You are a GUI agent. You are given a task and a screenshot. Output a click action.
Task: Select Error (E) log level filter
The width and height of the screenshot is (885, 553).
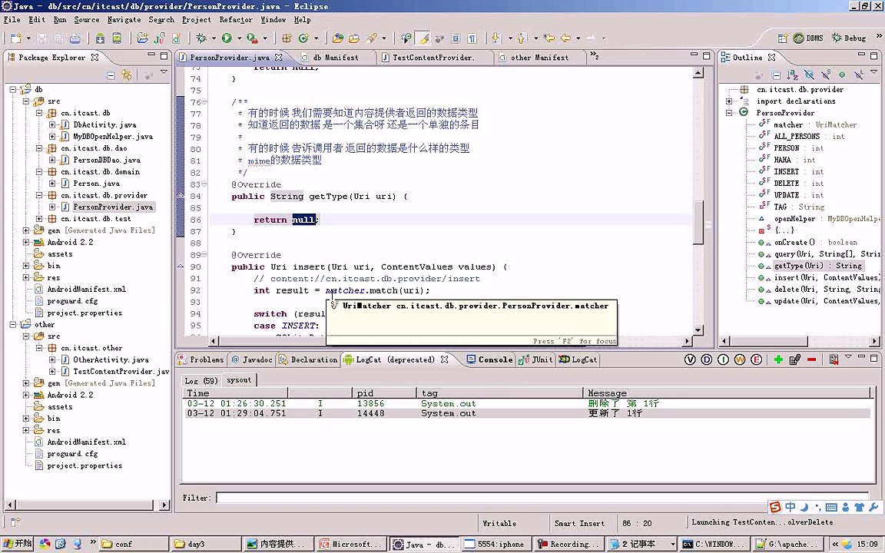point(757,359)
